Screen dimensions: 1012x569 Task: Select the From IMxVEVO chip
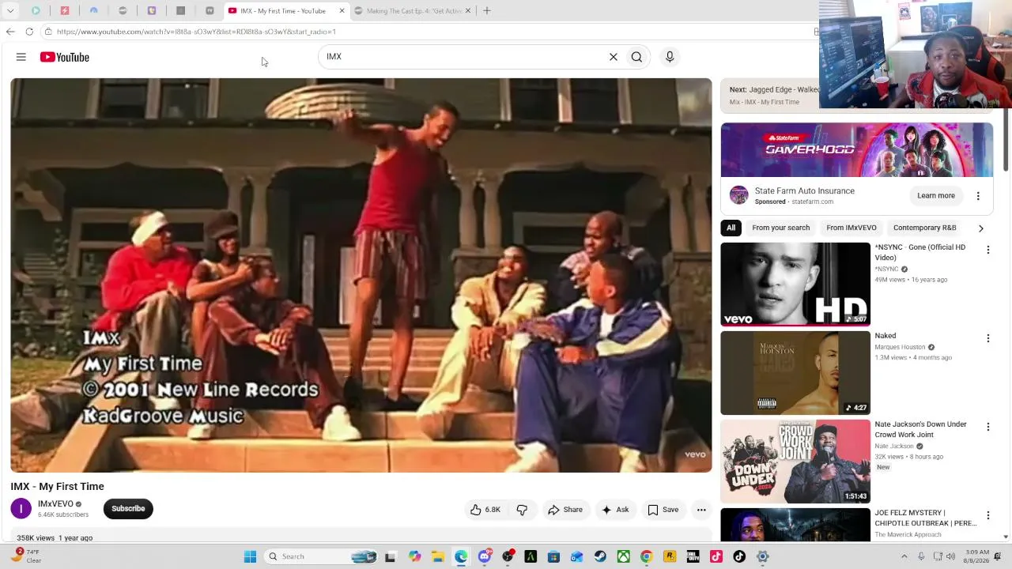[x=852, y=228]
